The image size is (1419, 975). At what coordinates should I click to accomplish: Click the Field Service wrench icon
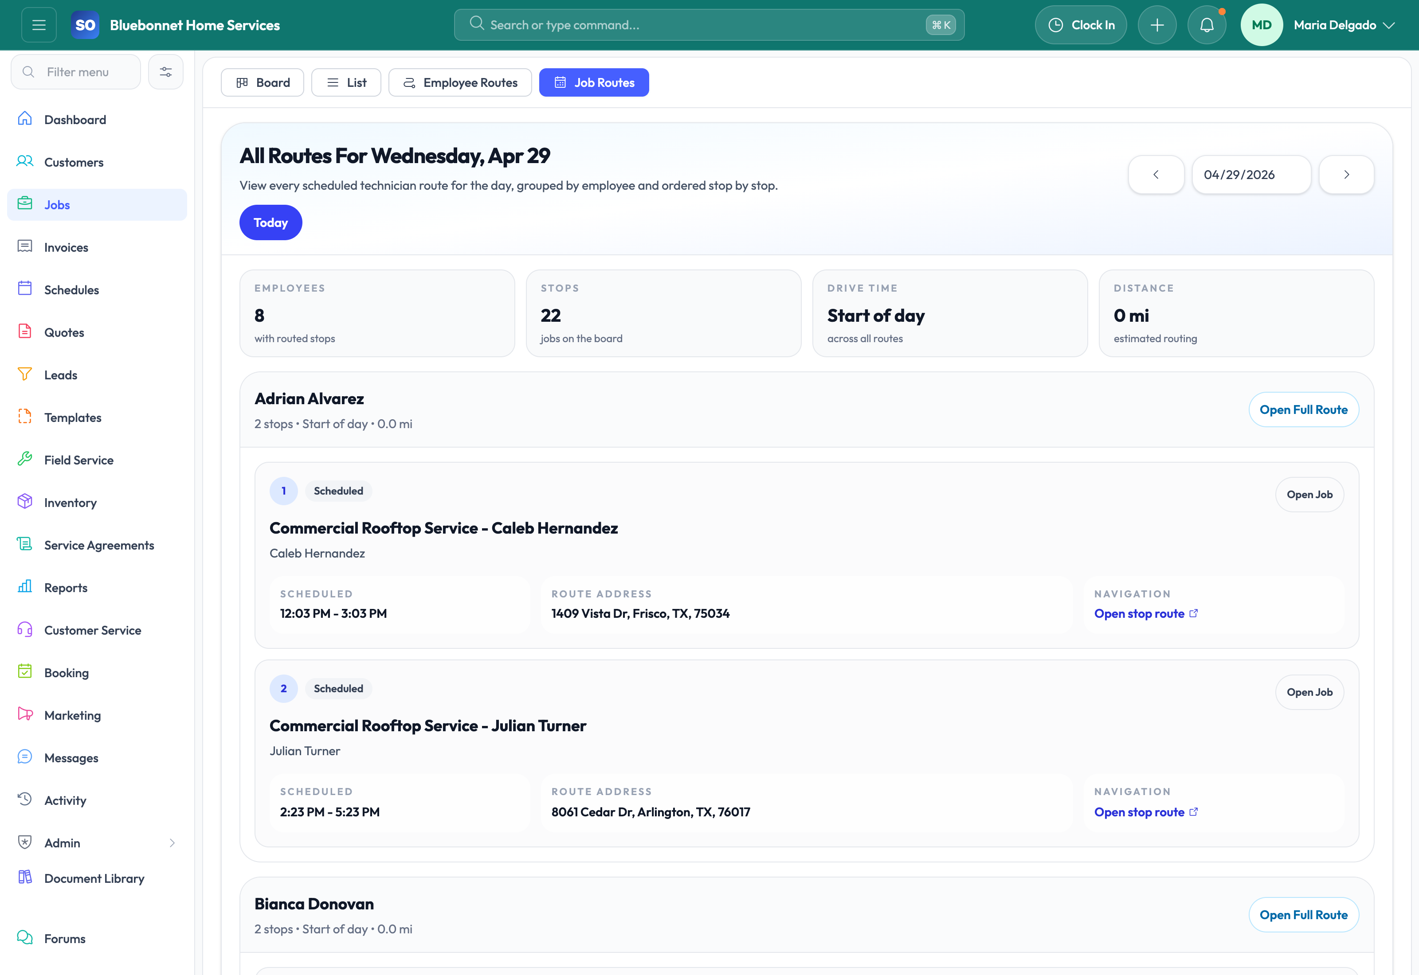25,459
